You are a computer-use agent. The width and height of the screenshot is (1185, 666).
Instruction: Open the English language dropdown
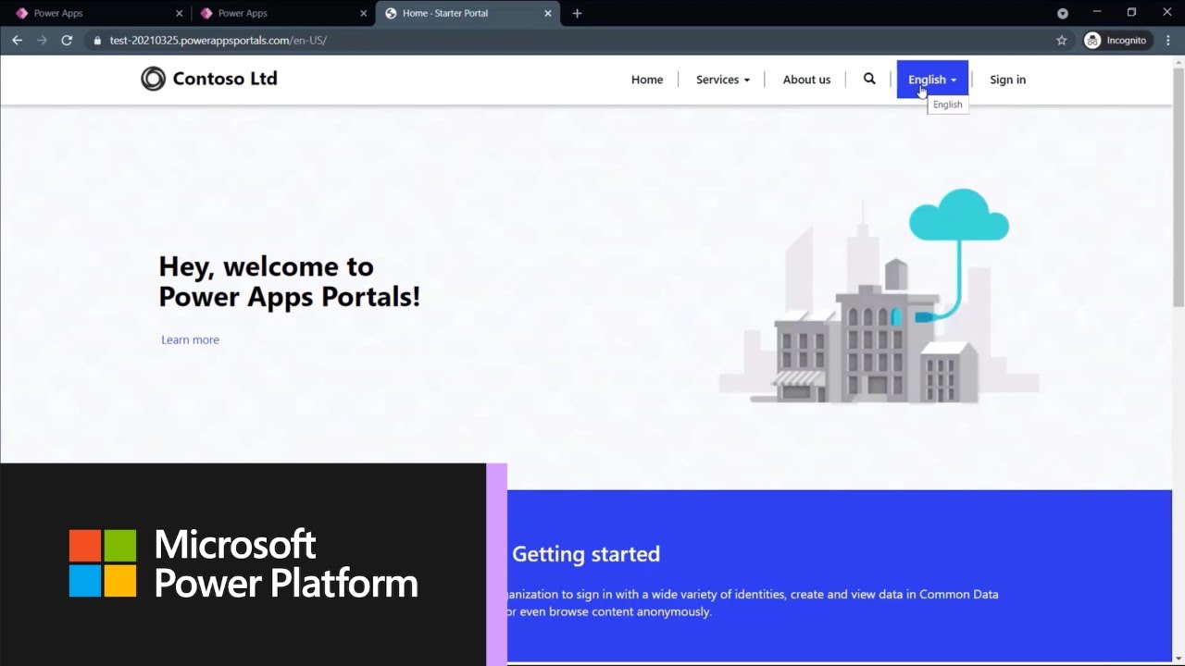tap(932, 80)
